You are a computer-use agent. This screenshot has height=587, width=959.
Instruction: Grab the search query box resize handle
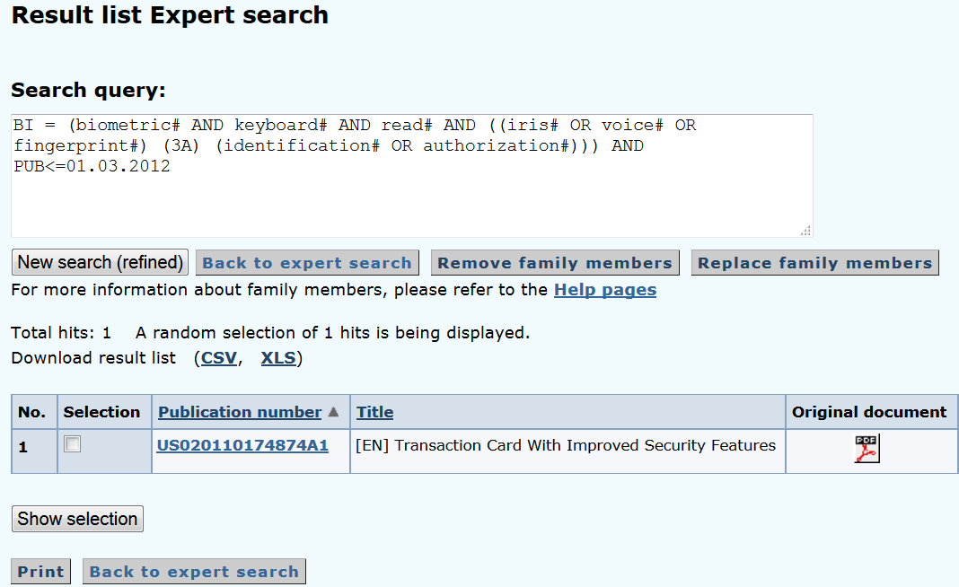(x=806, y=231)
